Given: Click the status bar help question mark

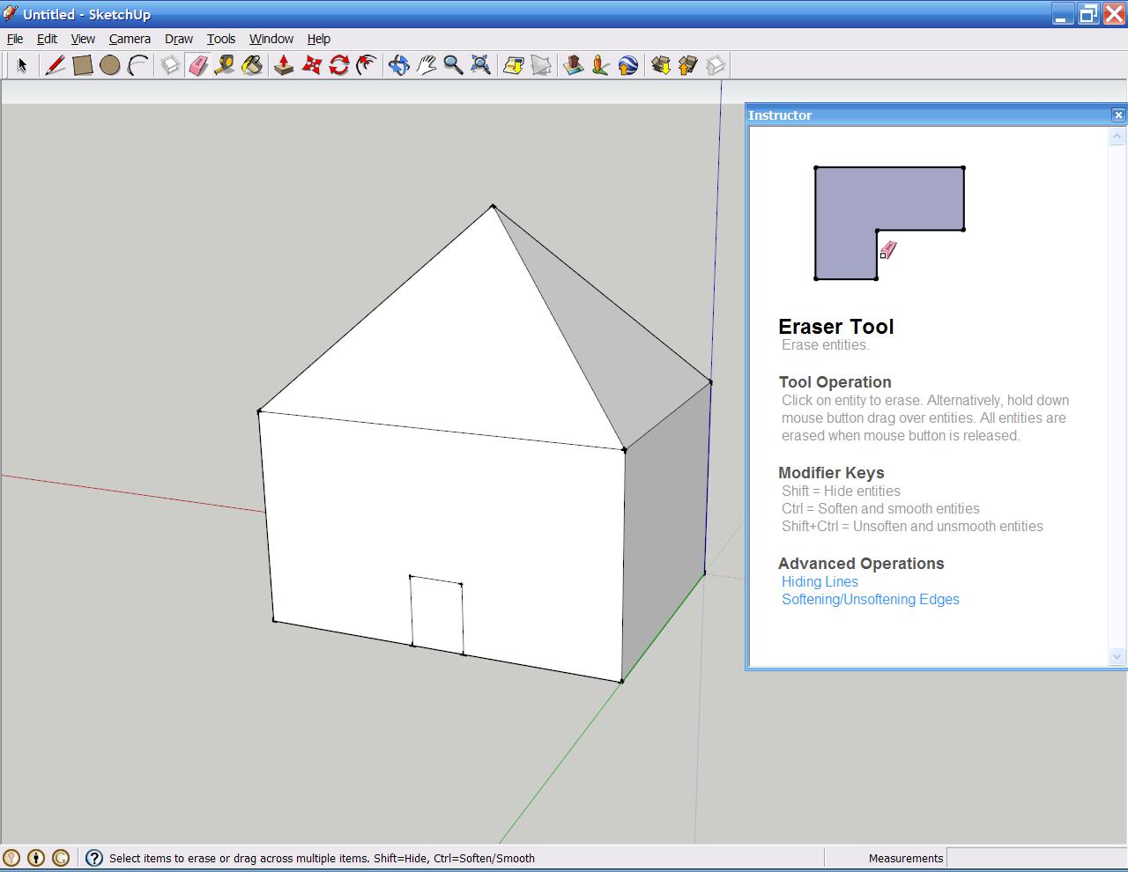Looking at the screenshot, I should pyautogui.click(x=93, y=858).
